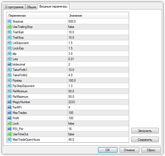165x156 pixels.
Task: Click the Переменная column header
Action: pyautogui.click(x=37, y=16)
